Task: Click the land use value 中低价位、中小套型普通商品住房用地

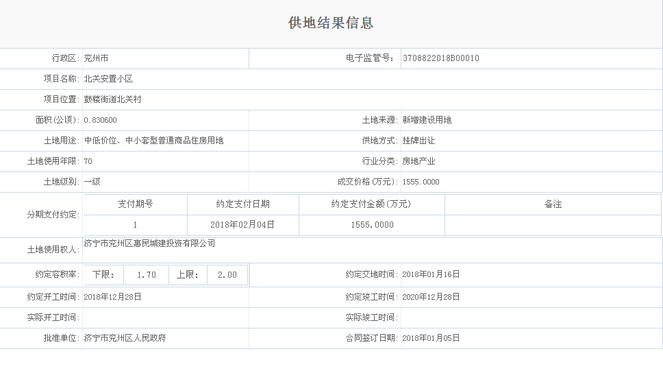Action: (153, 141)
